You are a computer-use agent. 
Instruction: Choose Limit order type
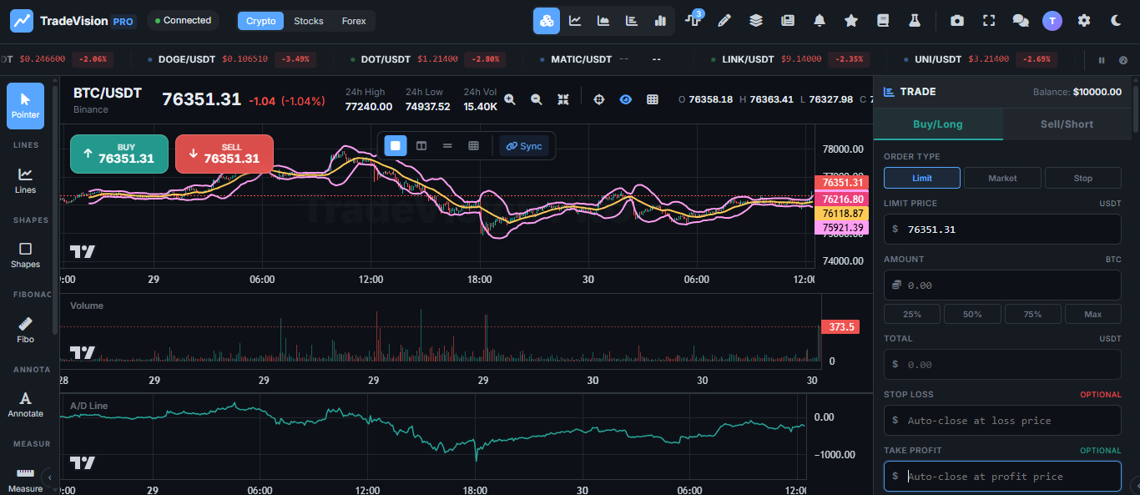coord(922,178)
